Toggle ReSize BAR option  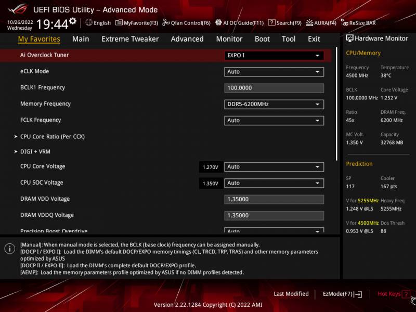click(x=358, y=23)
